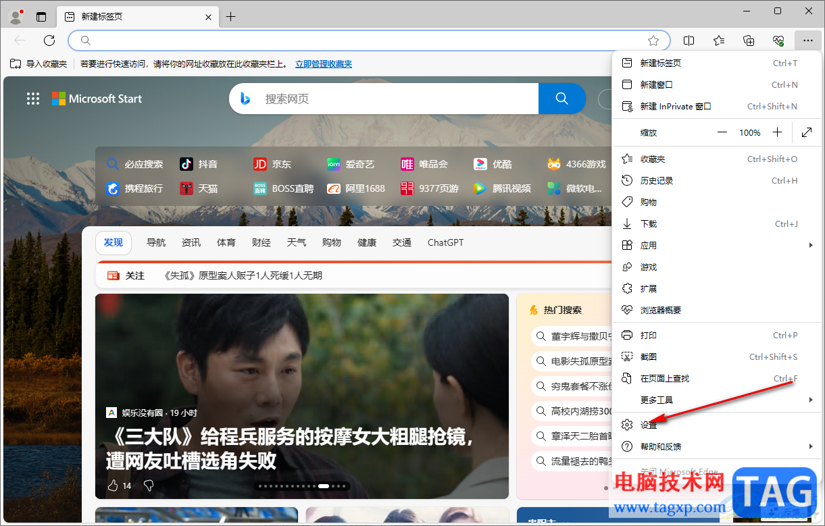Open the 《失孤》原型案 headline link

tap(243, 275)
